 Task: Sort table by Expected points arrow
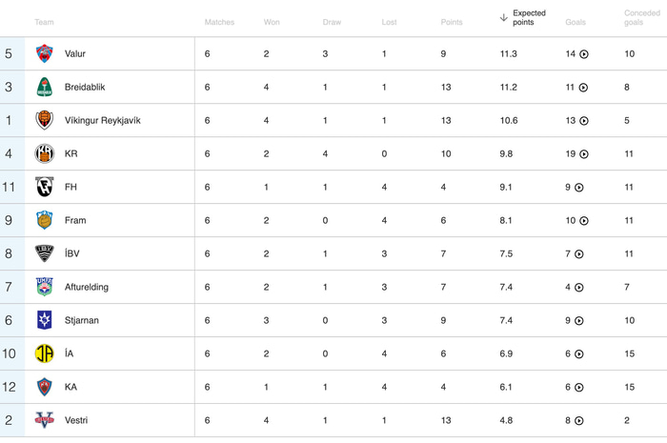[503, 17]
